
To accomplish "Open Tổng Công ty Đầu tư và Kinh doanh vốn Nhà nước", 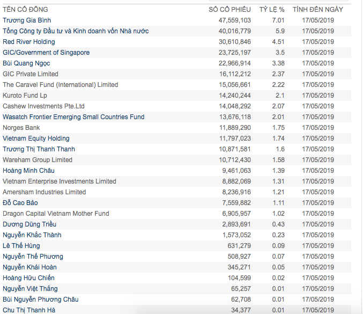I will [76, 31].
